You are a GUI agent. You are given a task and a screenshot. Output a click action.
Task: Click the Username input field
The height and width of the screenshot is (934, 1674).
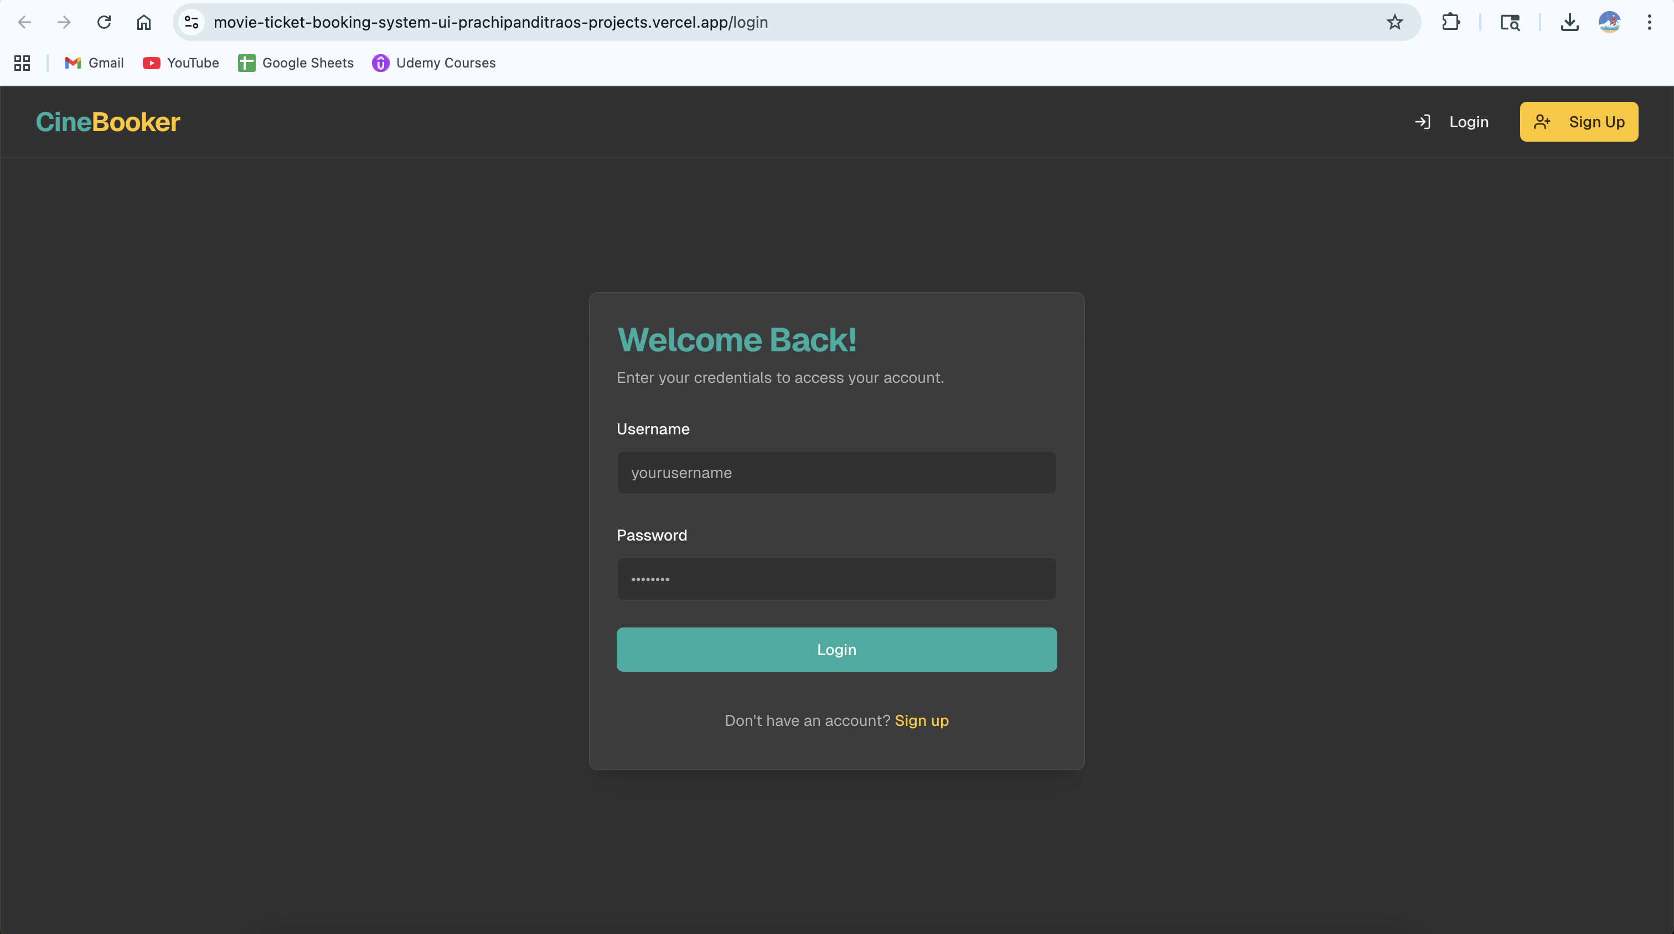click(x=836, y=473)
